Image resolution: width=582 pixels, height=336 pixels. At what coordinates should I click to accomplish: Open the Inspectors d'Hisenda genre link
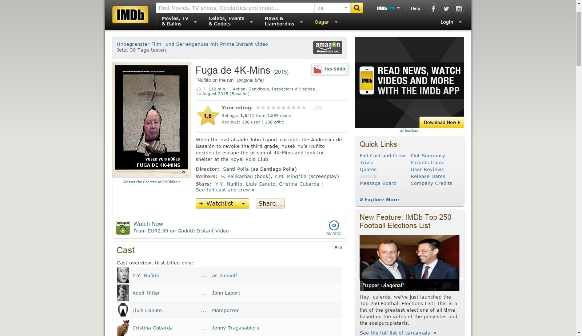click(293, 89)
